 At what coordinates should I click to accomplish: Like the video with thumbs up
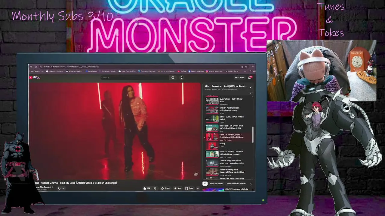pos(146,188)
